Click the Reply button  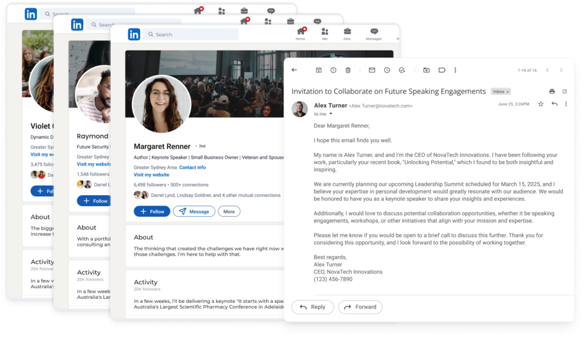[313, 307]
